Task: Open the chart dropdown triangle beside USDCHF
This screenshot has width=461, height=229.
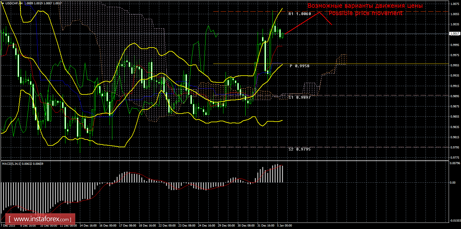Action: 2,3
